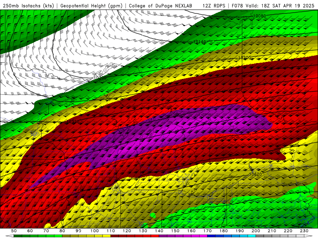Click the 50 value on the color scale

pyautogui.click(x=14, y=231)
